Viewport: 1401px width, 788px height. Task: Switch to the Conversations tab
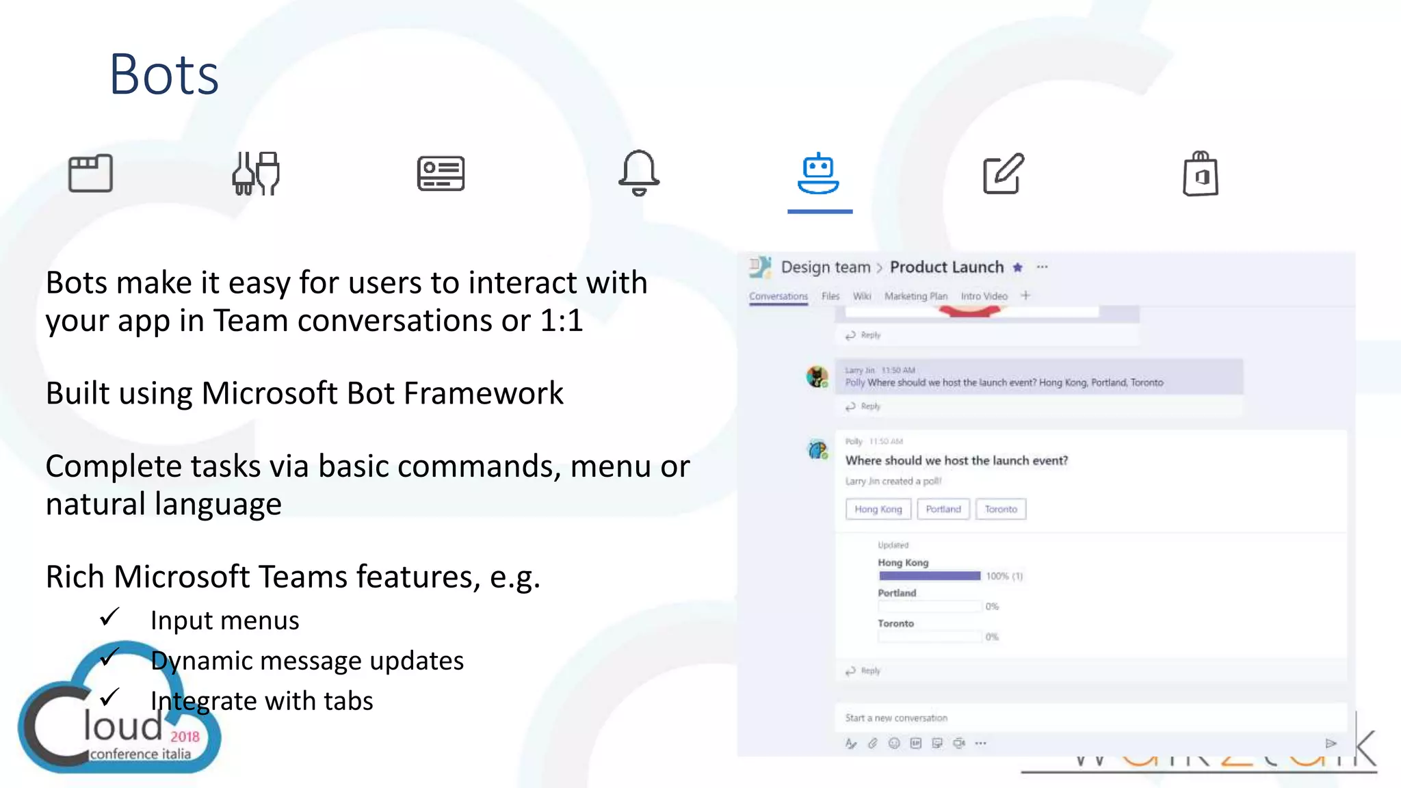(x=778, y=296)
